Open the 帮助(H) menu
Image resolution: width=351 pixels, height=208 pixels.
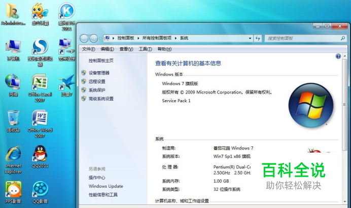click(164, 49)
